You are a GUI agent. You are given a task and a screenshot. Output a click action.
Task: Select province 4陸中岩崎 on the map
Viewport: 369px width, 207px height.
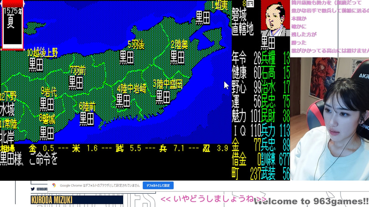[131, 88]
